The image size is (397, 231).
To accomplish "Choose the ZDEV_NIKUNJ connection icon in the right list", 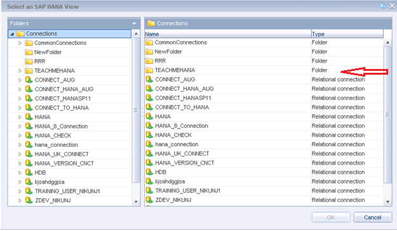I will [149, 200].
